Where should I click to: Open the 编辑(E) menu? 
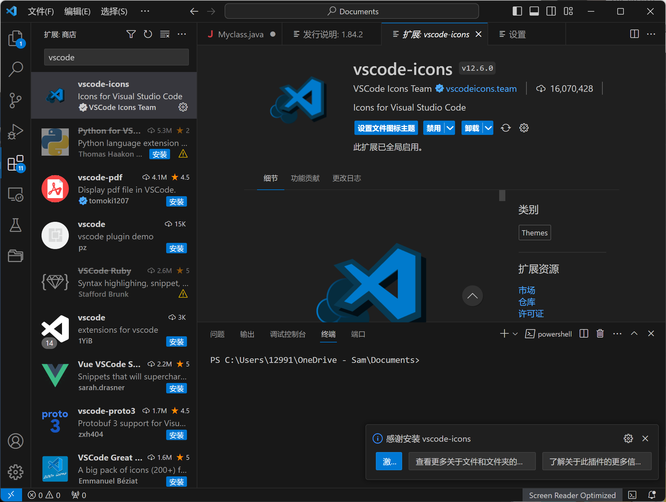point(77,11)
